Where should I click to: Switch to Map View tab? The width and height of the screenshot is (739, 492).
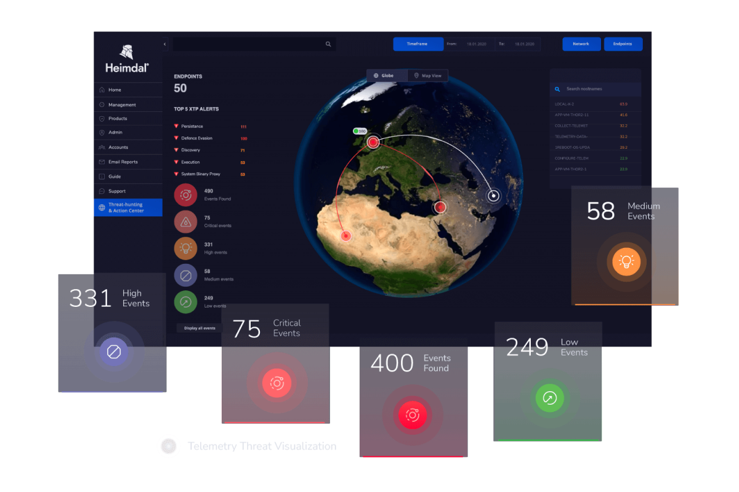[427, 75]
